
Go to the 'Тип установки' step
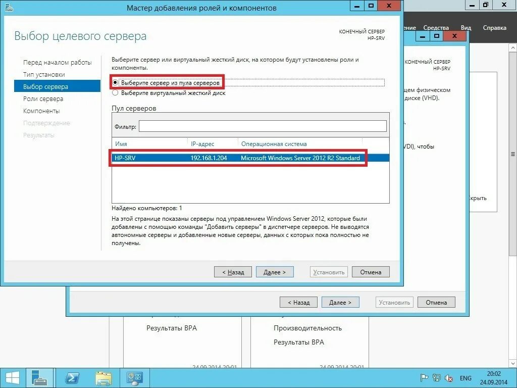click(44, 75)
